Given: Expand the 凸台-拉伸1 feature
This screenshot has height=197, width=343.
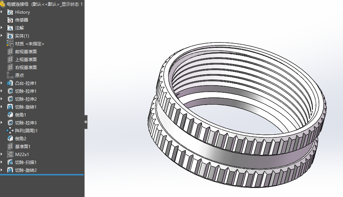Looking at the screenshot, I should (1, 83).
